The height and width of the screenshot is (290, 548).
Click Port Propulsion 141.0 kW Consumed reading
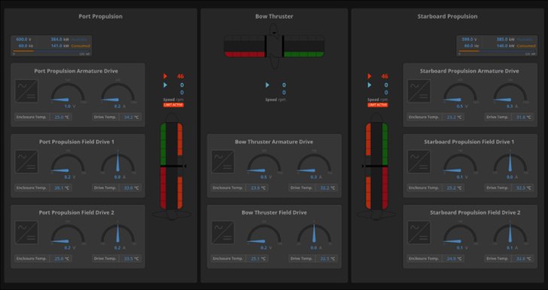pos(70,46)
